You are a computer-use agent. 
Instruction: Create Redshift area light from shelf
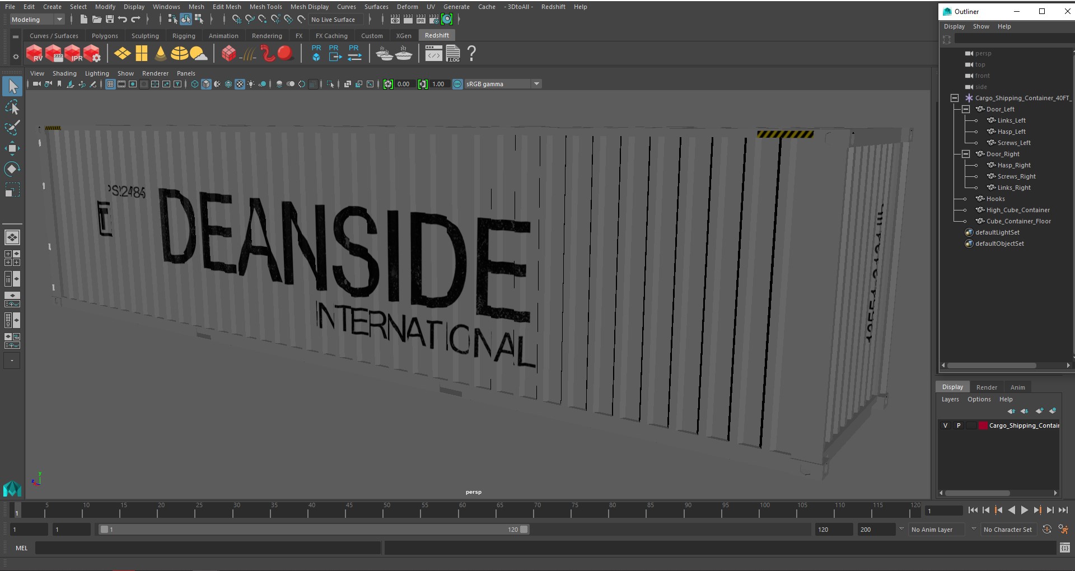(x=122, y=53)
